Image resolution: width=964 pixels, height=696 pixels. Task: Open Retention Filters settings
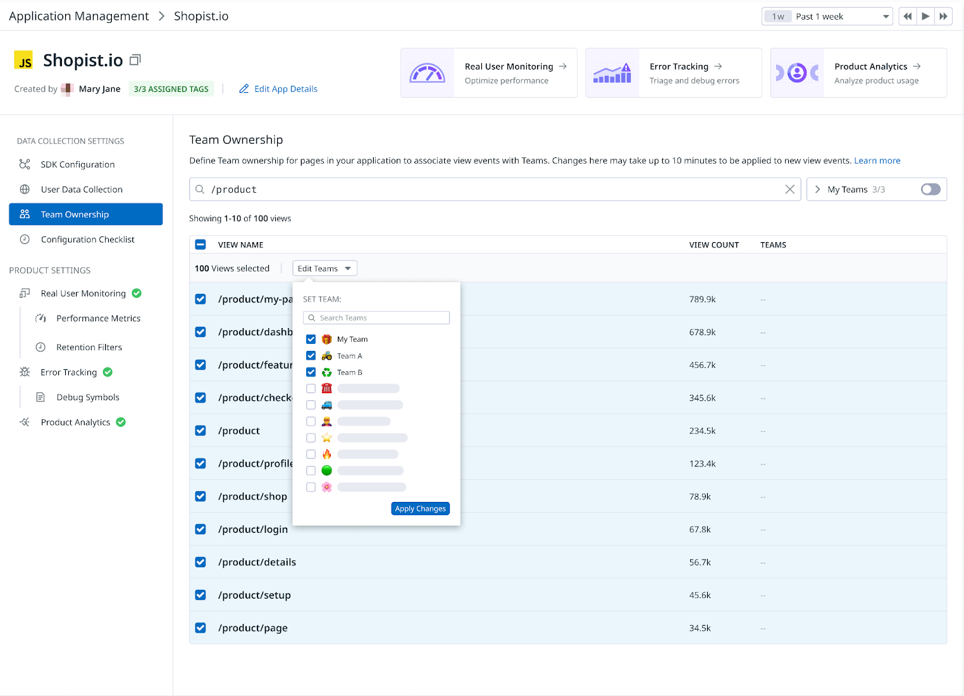pos(89,347)
